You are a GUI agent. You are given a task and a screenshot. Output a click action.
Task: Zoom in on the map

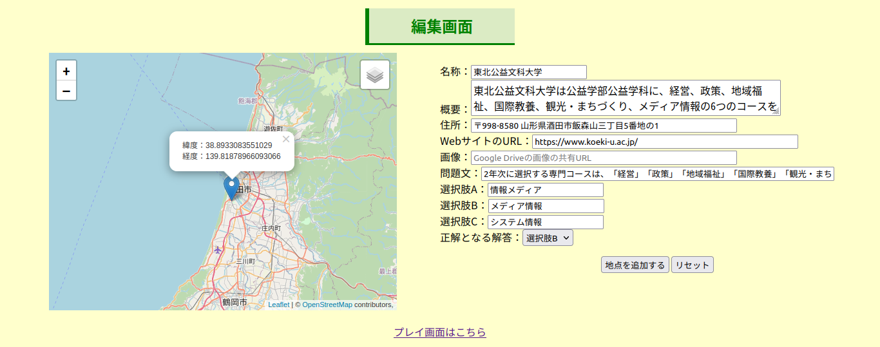[x=66, y=71]
